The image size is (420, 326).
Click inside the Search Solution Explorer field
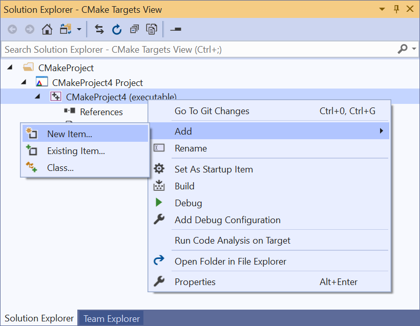point(154,49)
